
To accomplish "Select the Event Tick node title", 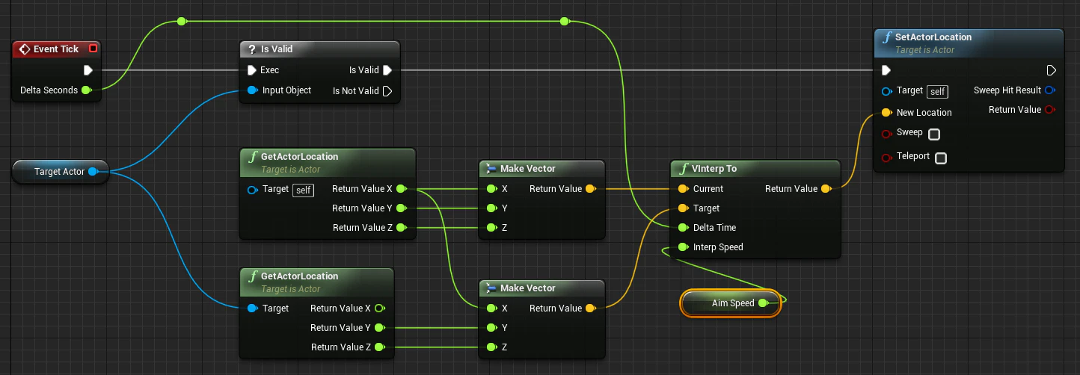I will point(56,49).
